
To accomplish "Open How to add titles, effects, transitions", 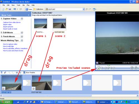I will pyautogui.click(x=15, y=49).
